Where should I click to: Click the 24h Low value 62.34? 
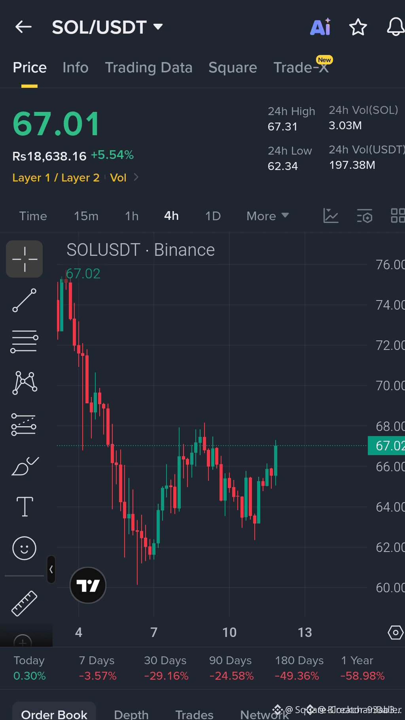tap(283, 166)
